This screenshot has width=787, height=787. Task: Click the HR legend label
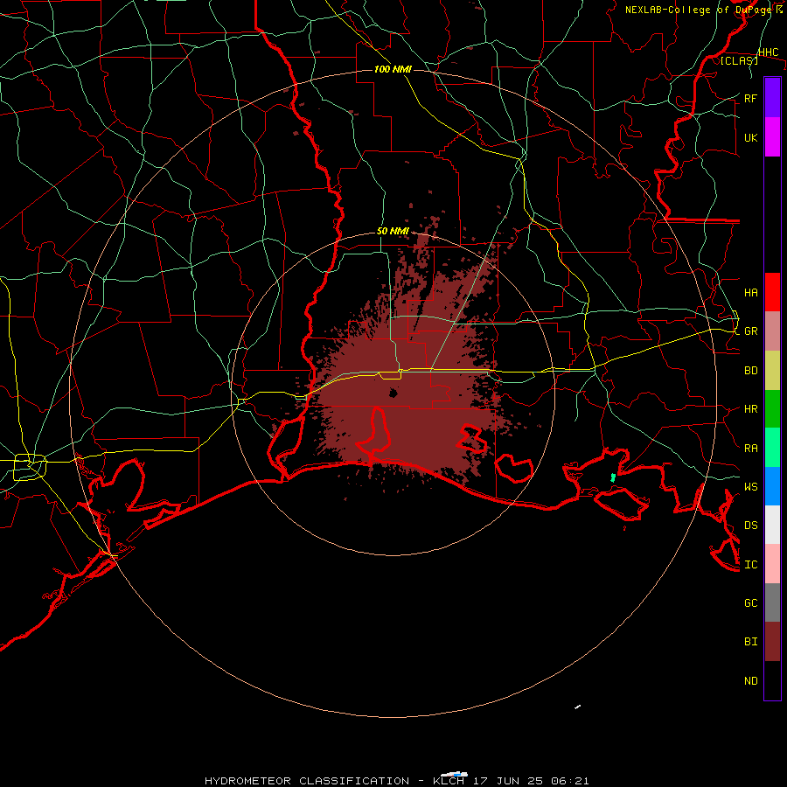point(750,409)
